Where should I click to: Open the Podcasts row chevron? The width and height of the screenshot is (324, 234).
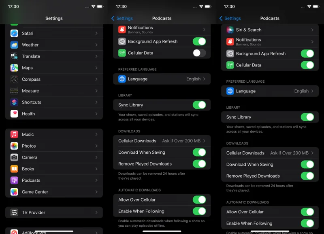96,180
